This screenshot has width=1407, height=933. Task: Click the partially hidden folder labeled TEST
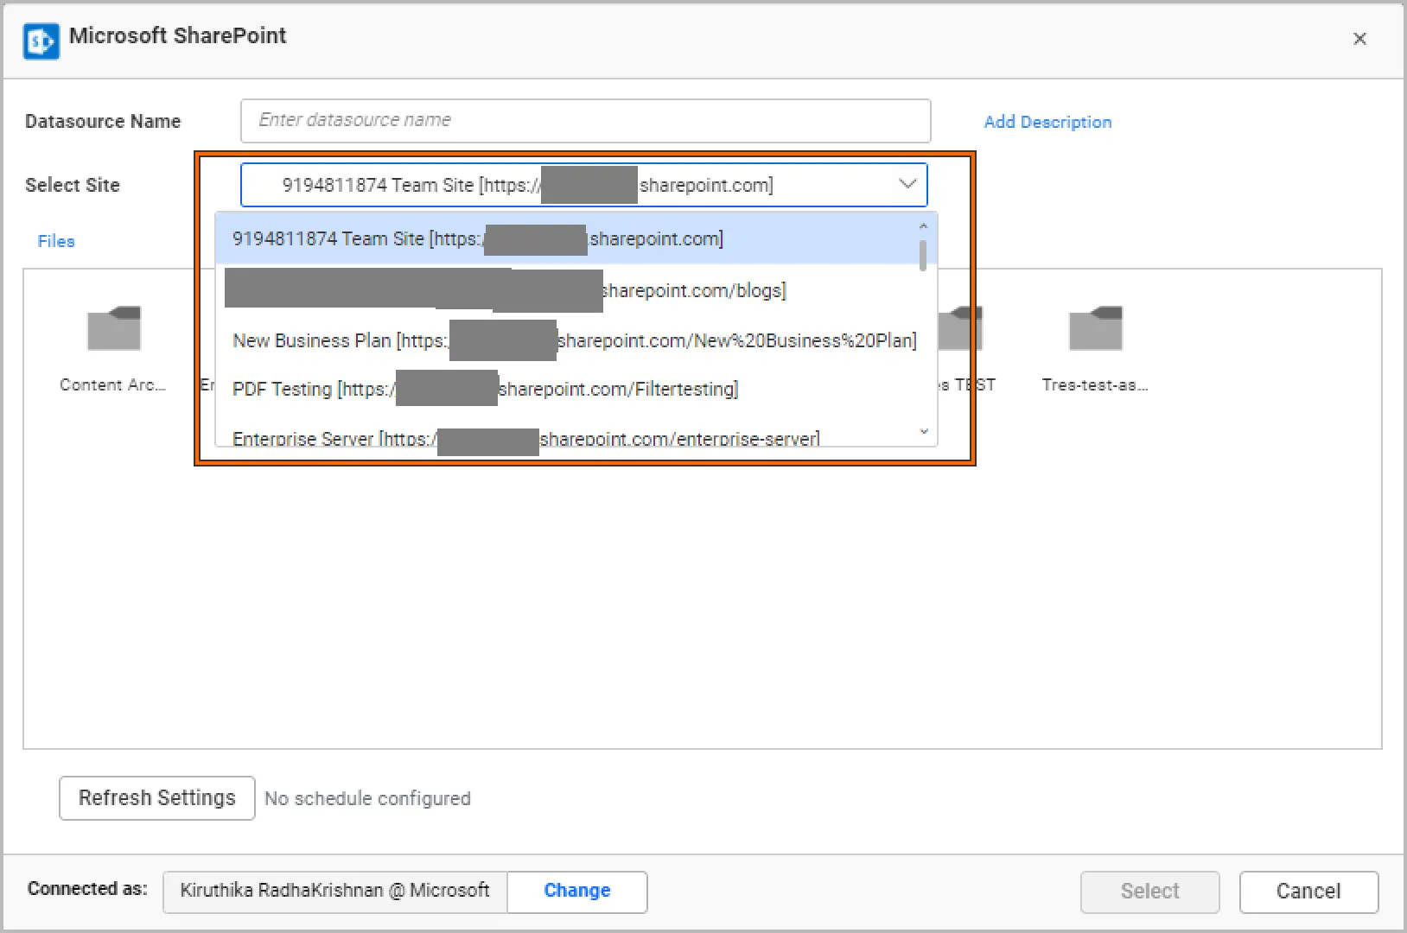coord(960,331)
